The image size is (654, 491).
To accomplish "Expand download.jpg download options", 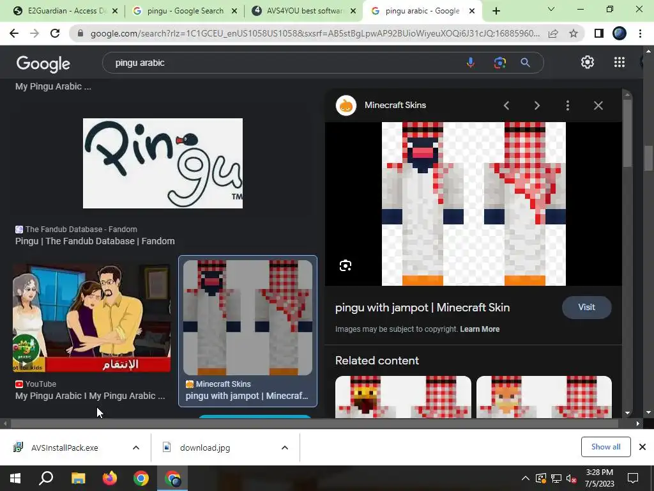I will tap(285, 448).
